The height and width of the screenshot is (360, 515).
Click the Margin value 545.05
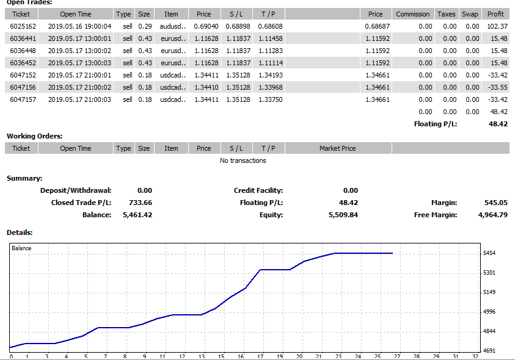(495, 203)
